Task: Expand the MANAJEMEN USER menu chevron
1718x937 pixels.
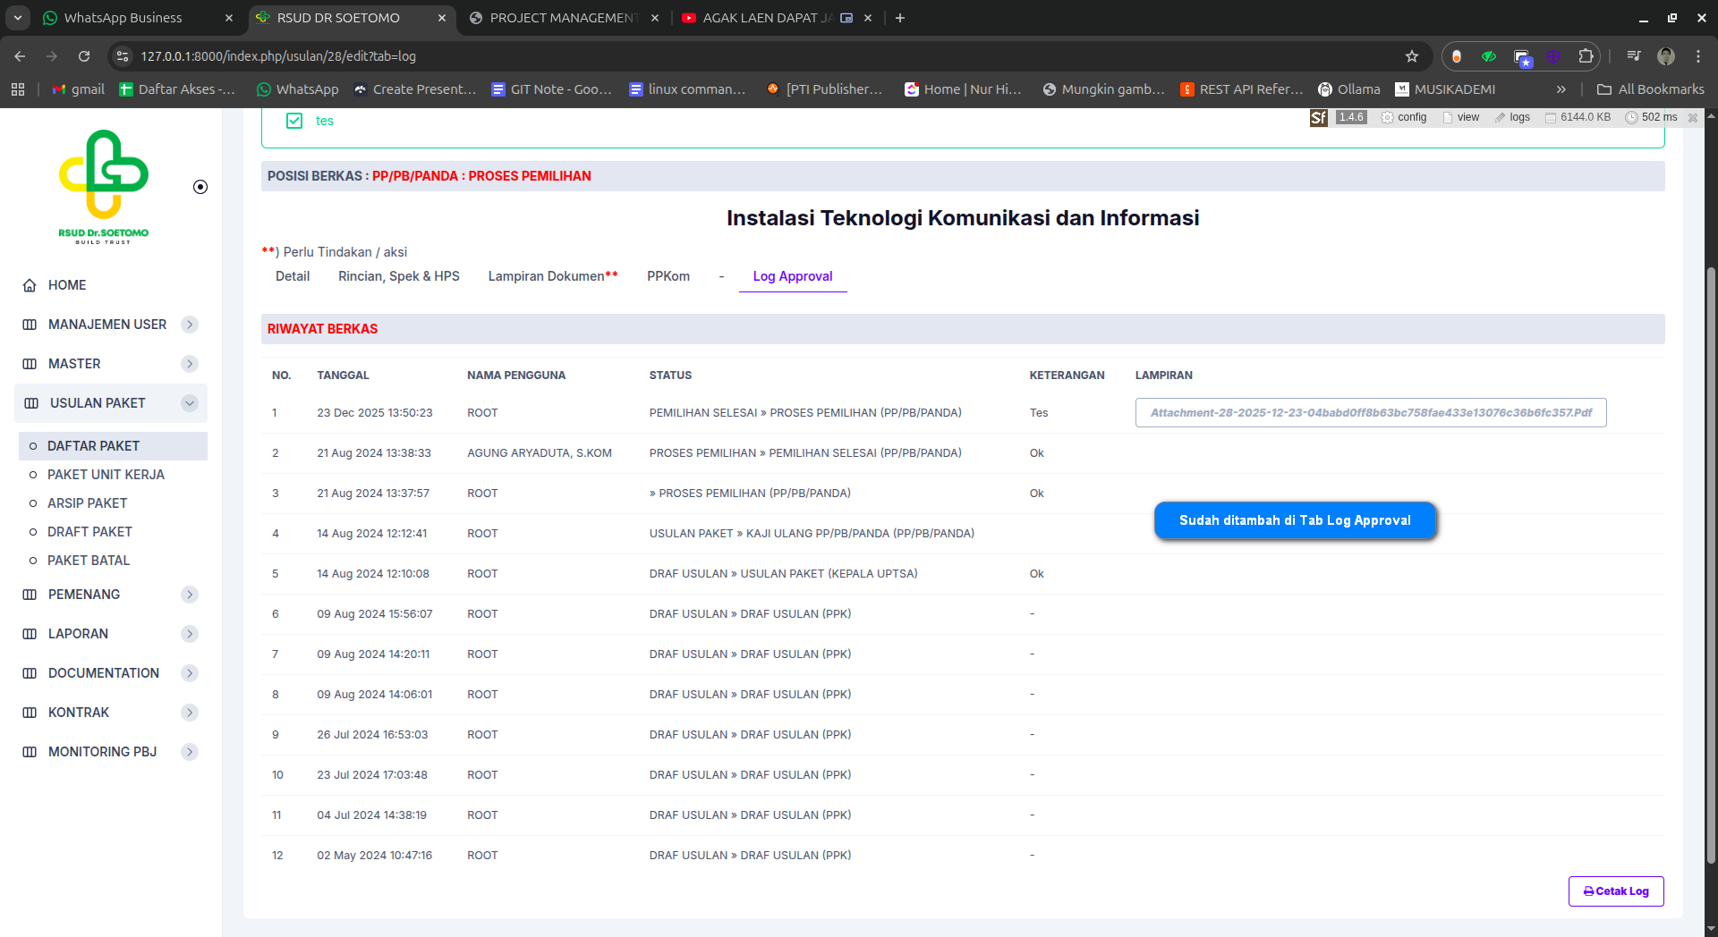Action: [190, 325]
